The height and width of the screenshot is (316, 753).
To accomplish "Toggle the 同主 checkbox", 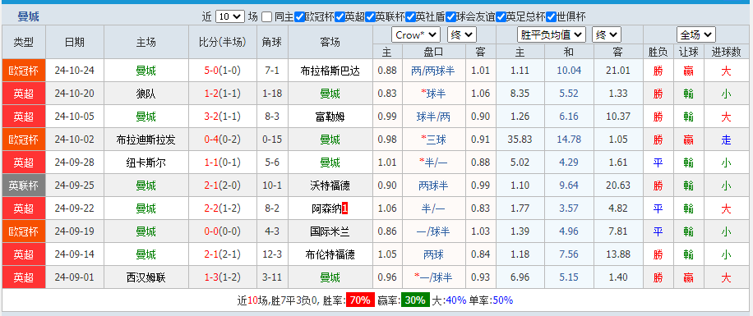I will pos(267,16).
